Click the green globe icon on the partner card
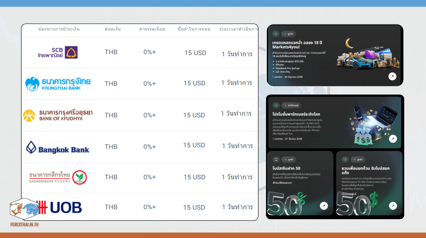 coord(276,105)
